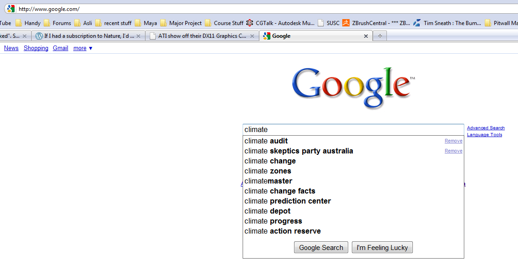
Task: Click the search box containing 'climate'
Action: coord(353,130)
